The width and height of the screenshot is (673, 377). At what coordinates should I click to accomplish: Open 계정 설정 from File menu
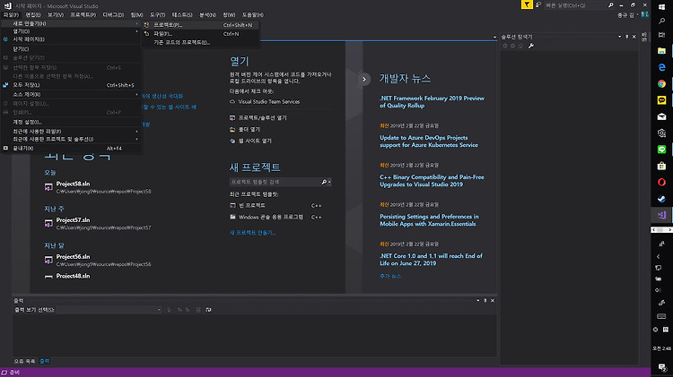(x=71, y=122)
